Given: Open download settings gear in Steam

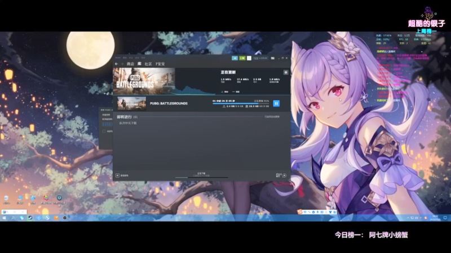Looking at the screenshot, I should pyautogui.click(x=286, y=73).
